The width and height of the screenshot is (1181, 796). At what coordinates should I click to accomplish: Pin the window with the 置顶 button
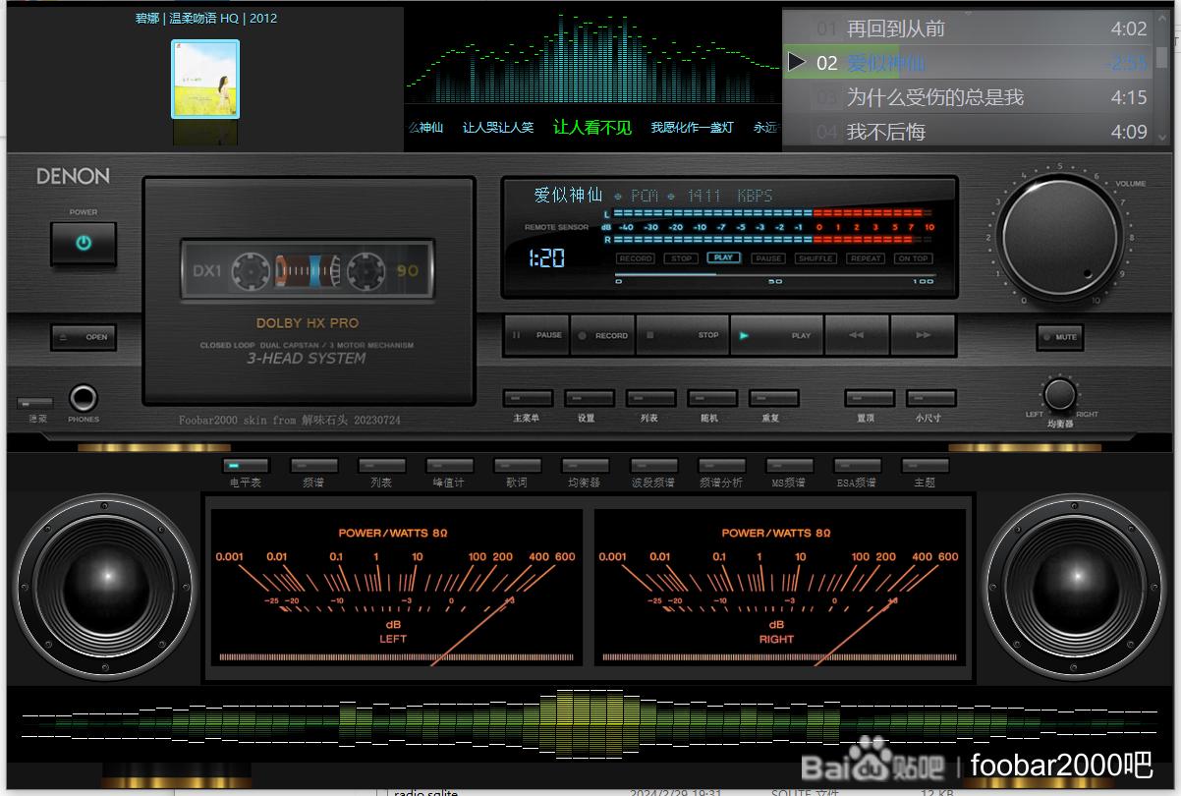click(869, 399)
